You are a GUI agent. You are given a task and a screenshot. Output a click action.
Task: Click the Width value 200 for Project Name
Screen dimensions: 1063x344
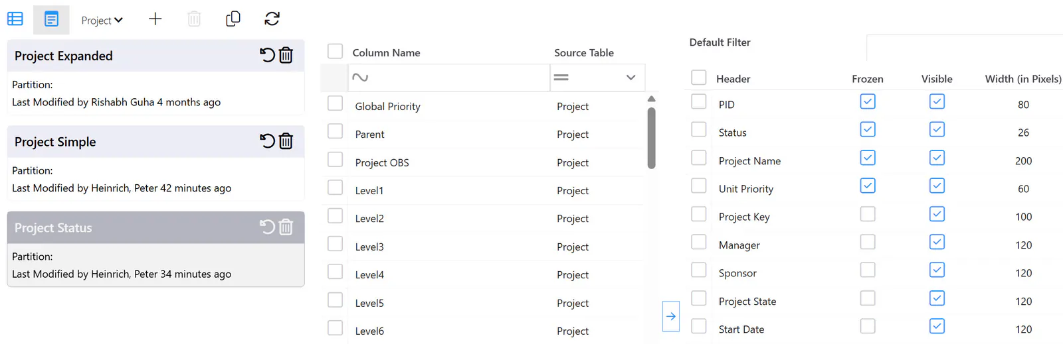click(x=1023, y=161)
